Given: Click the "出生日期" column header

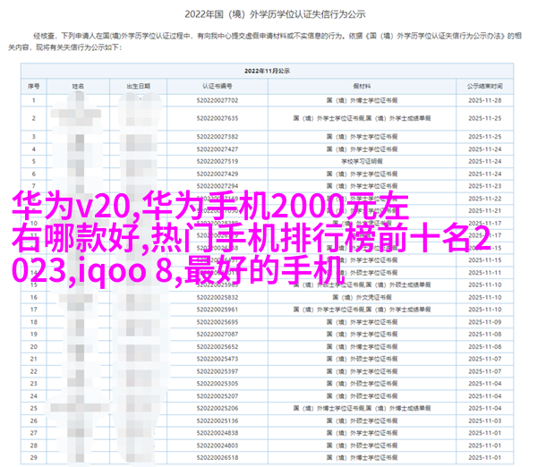Looking at the screenshot, I should click(x=139, y=86).
